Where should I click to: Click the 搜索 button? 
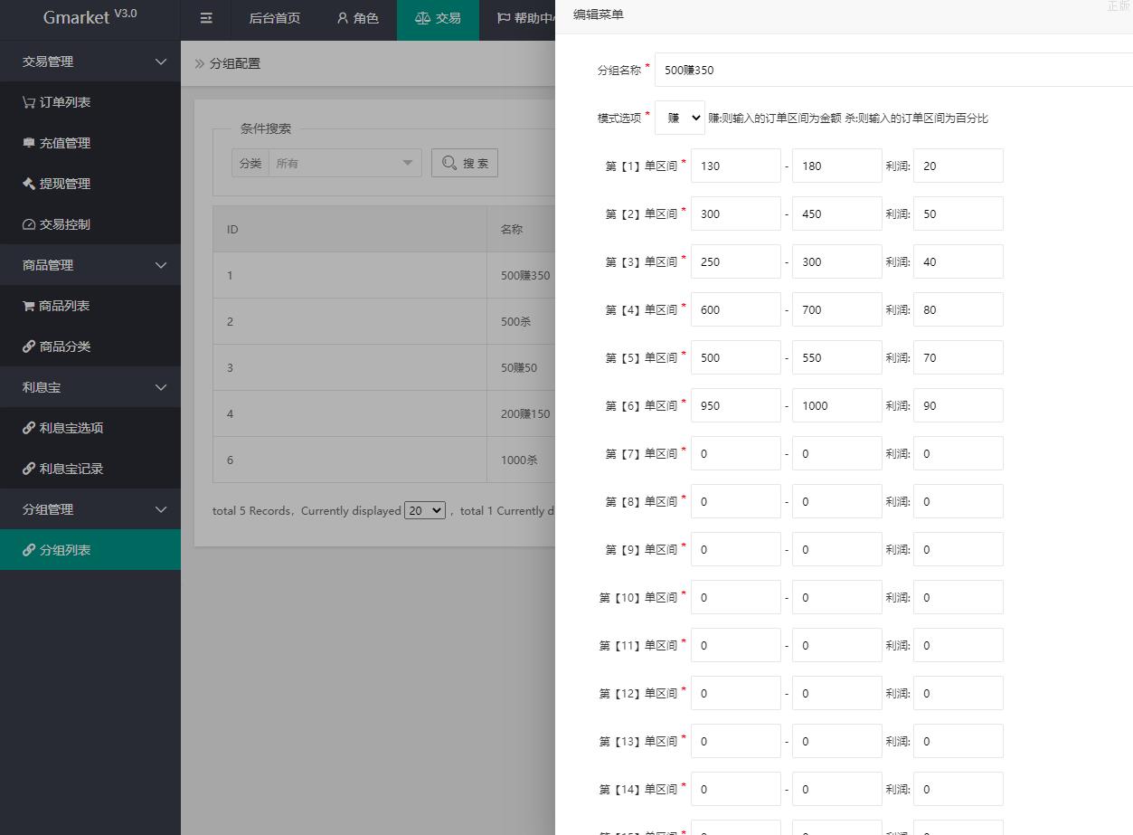tap(465, 163)
